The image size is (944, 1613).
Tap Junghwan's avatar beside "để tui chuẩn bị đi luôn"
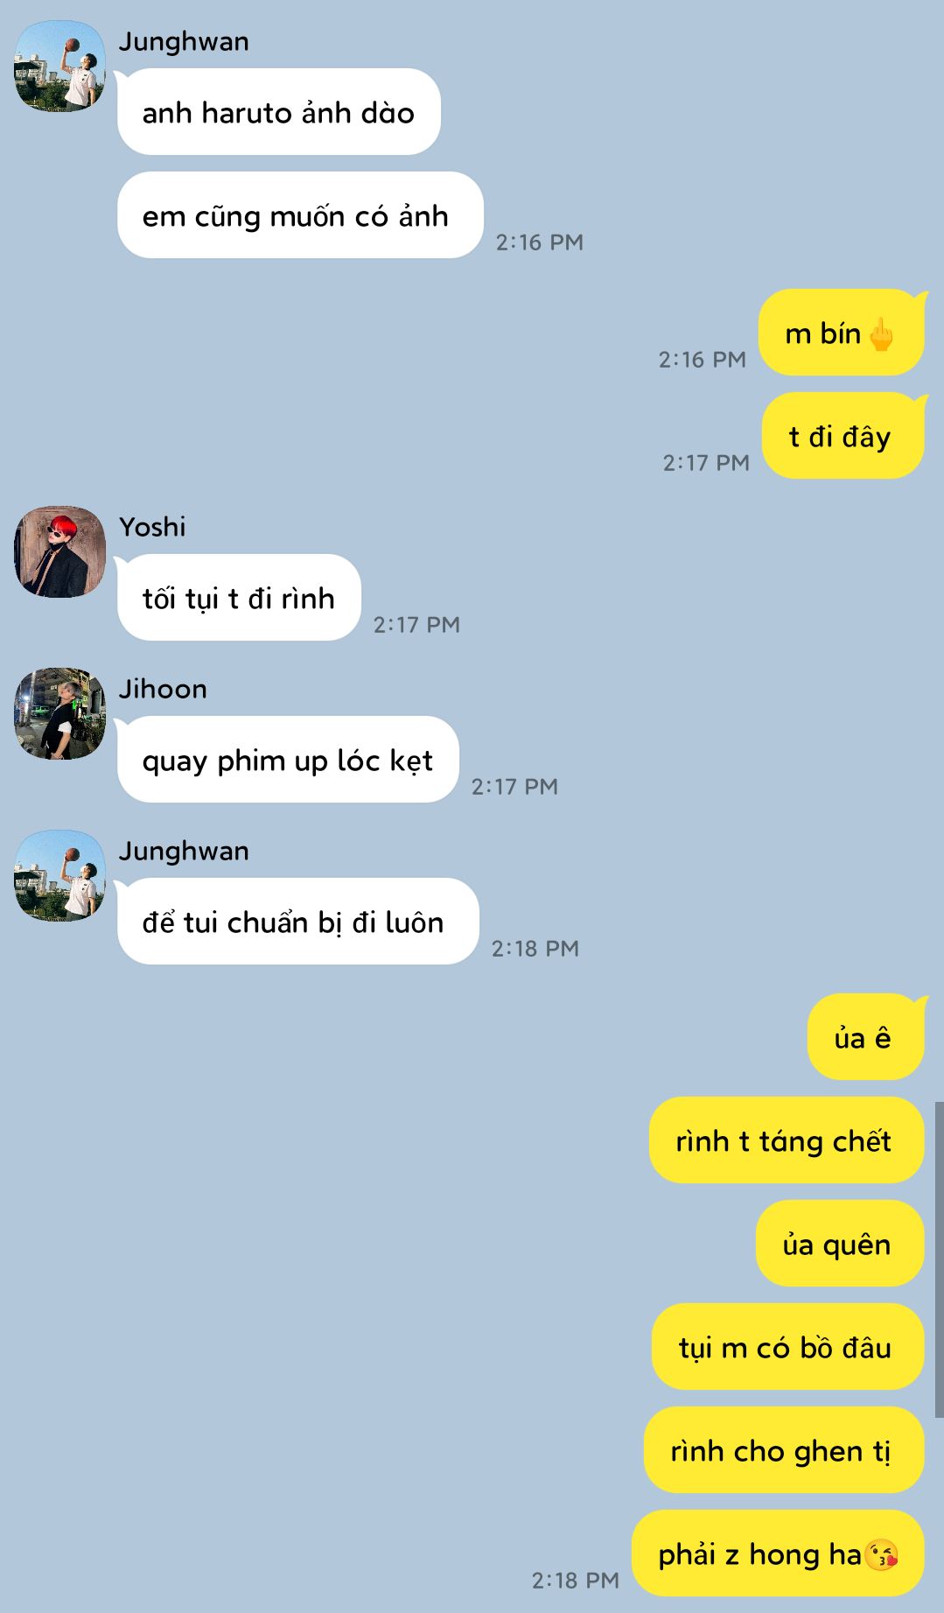pos(60,875)
